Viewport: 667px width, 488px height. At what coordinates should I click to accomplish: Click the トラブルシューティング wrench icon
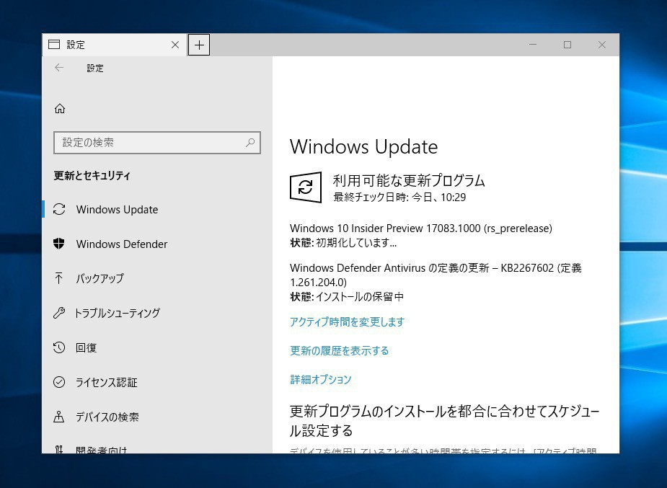pos(60,313)
